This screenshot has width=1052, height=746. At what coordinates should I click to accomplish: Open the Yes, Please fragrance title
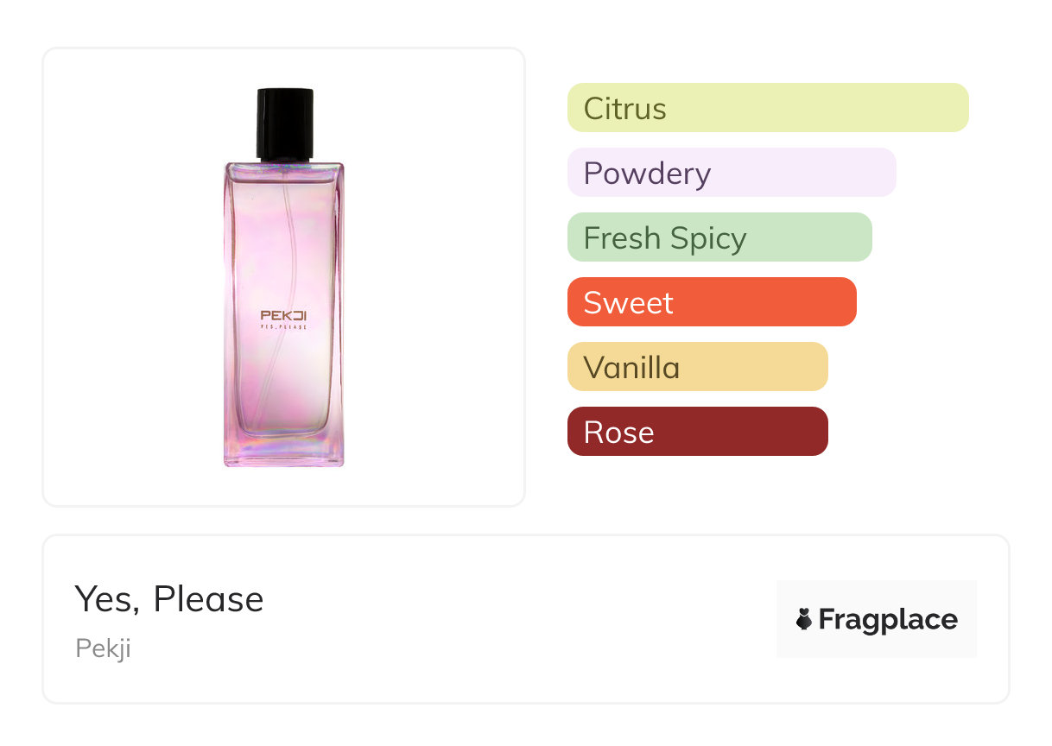click(x=169, y=599)
